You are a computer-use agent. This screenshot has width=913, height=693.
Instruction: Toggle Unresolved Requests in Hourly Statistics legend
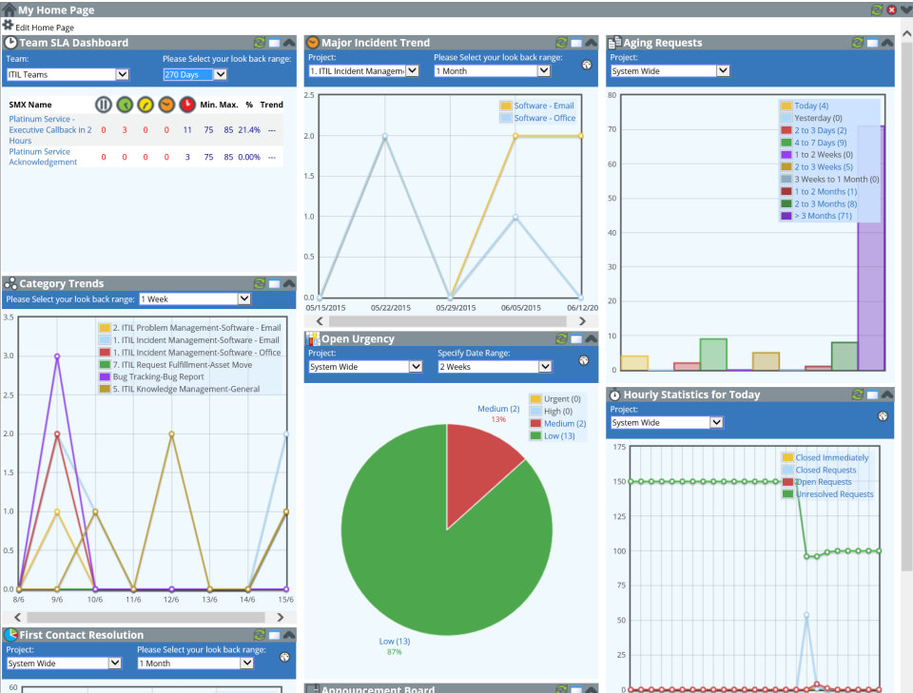point(837,493)
